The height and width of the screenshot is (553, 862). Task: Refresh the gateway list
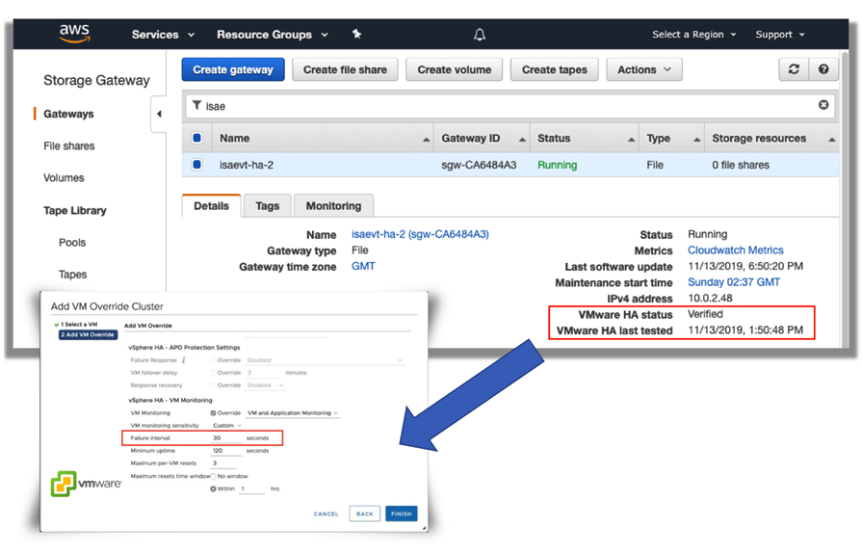click(x=794, y=69)
